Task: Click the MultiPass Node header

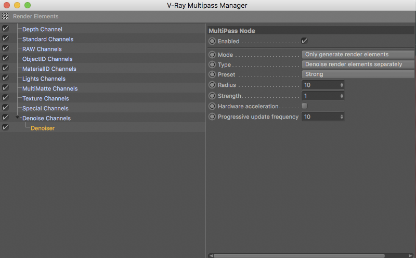Action: (311, 31)
